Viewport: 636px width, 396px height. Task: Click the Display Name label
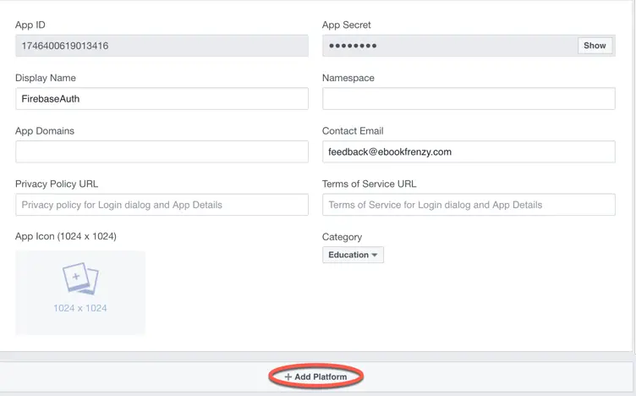tap(46, 78)
